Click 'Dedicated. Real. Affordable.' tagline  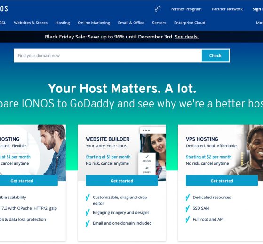[x=212, y=146]
